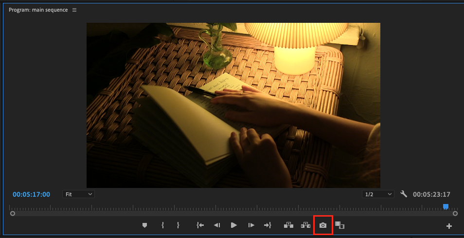Screen dimensions: 464x238
Task: Click the Mark Out bracket icon
Action: [178, 225]
